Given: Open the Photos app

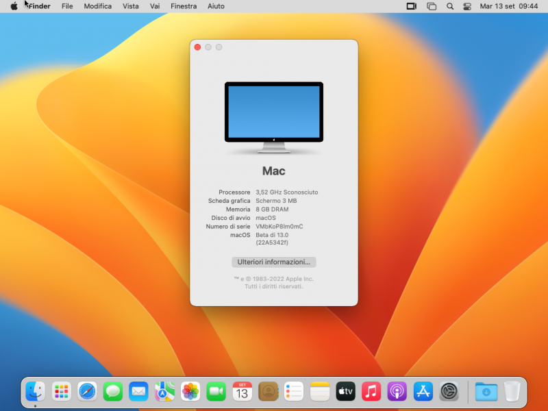Looking at the screenshot, I should (190, 392).
